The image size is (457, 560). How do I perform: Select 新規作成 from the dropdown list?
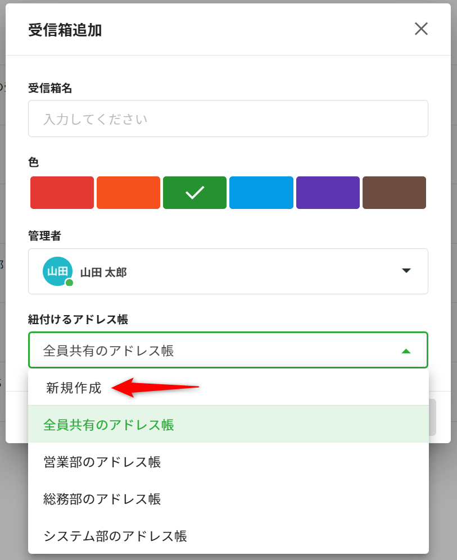74,388
